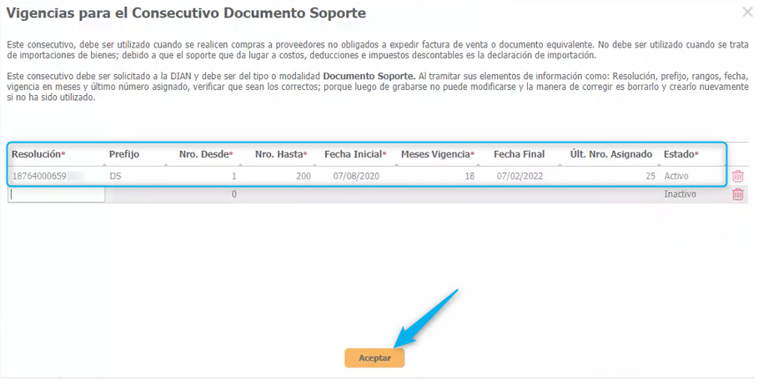Click the 07/02/2022 final date cell
Image resolution: width=758 pixels, height=382 pixels.
520,176
